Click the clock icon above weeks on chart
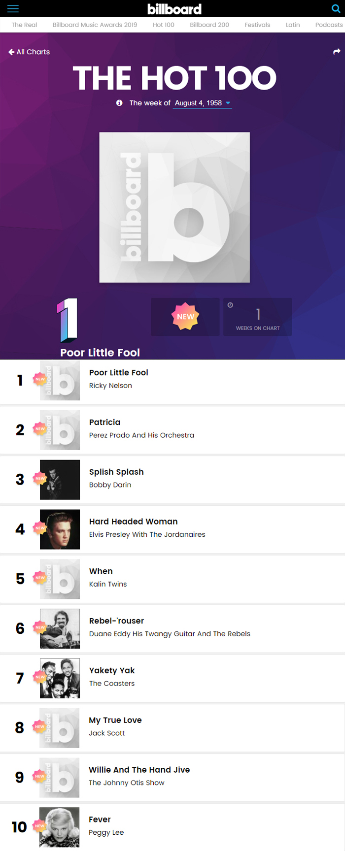Viewport: 345px width, 851px height. pyautogui.click(x=230, y=305)
